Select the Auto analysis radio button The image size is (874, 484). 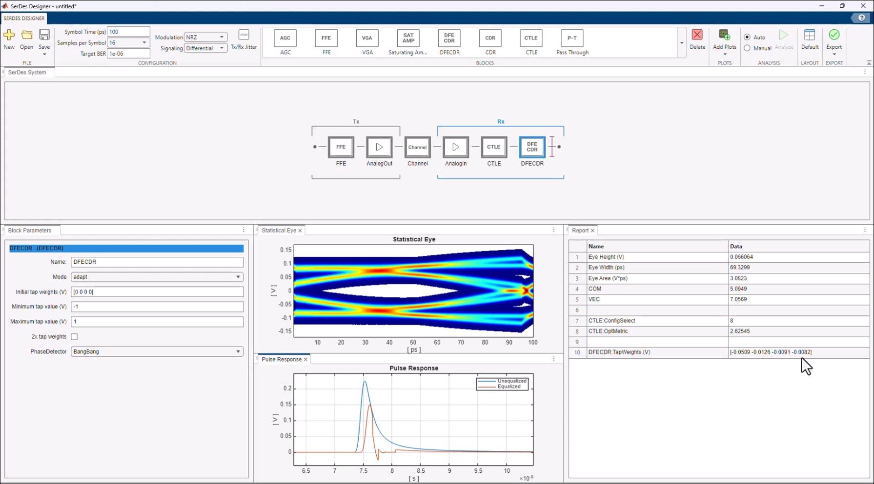[747, 37]
